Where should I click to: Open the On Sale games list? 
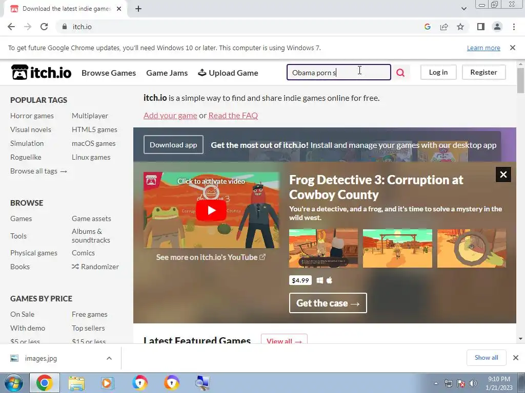(22, 314)
